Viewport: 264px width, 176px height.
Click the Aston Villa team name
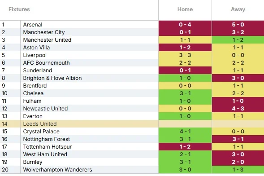point(36,48)
